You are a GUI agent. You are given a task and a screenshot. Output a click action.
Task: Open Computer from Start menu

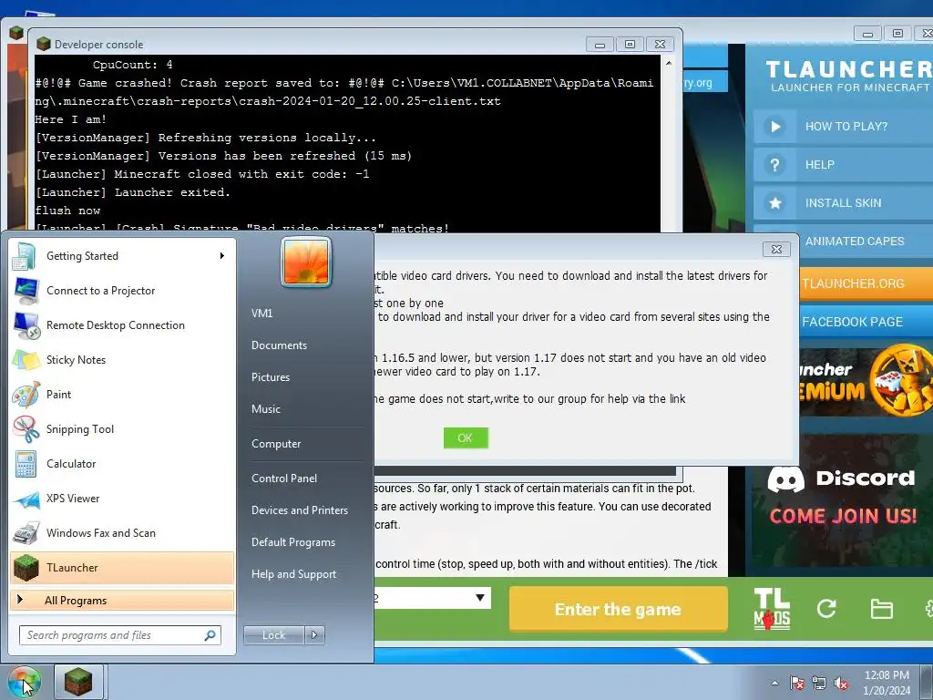[276, 444]
